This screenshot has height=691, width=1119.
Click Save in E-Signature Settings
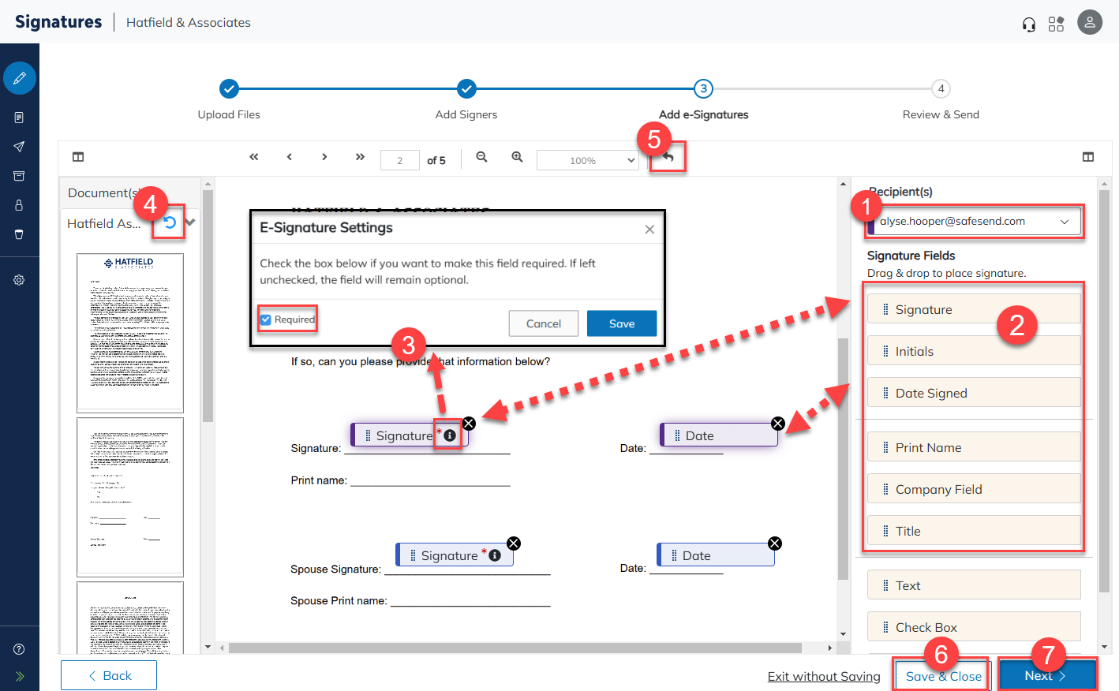622,323
